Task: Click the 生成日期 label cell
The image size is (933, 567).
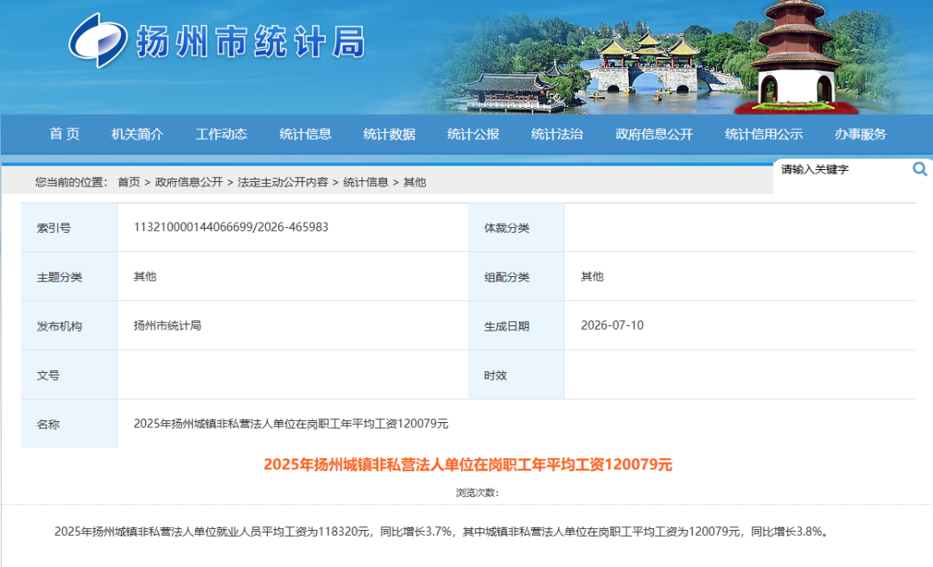Action: click(516, 326)
